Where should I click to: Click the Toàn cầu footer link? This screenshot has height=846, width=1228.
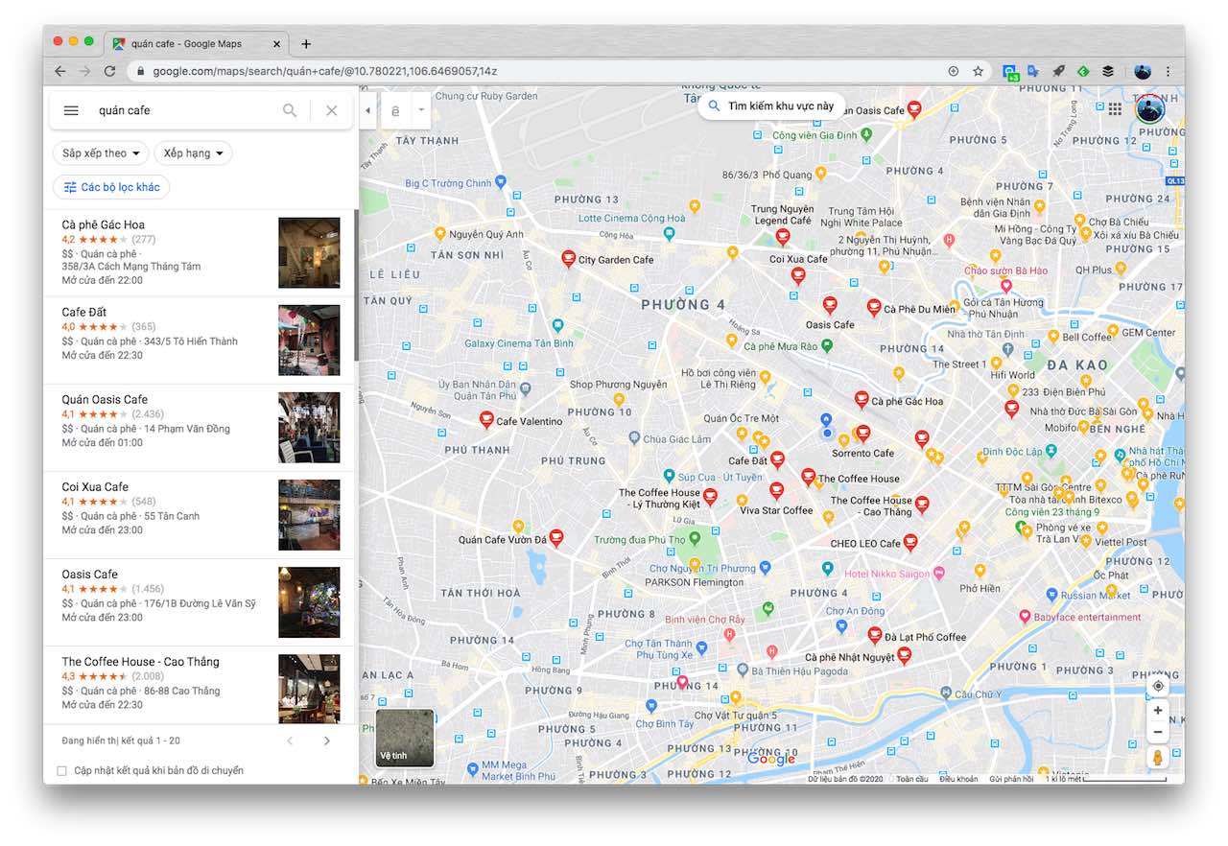[x=911, y=779]
